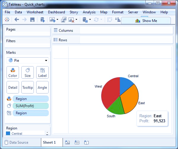
Task: Click the Region pill on Color
Action: 31,99
